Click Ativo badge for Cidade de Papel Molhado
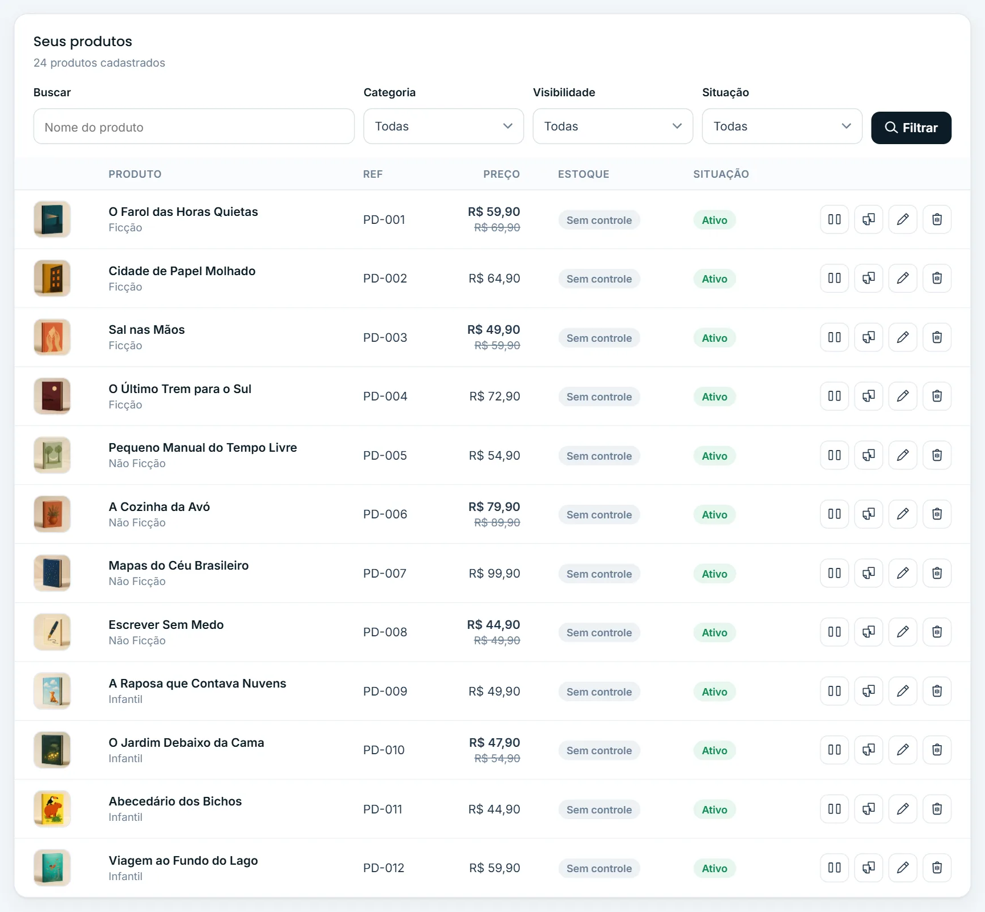 714,279
